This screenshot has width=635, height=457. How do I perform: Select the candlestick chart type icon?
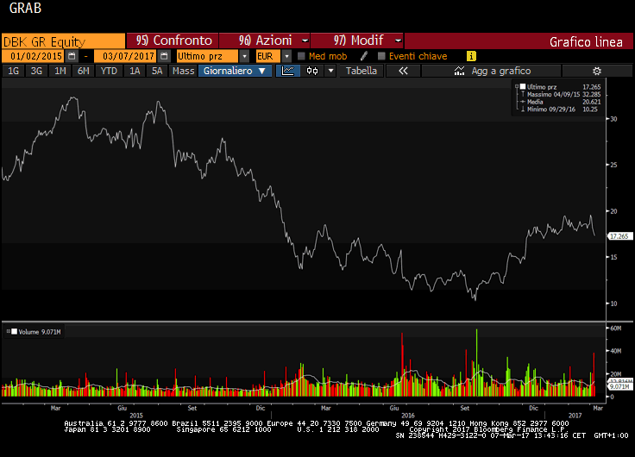pyautogui.click(x=312, y=71)
